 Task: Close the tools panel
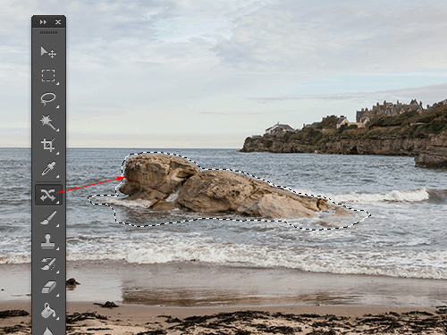coord(58,21)
